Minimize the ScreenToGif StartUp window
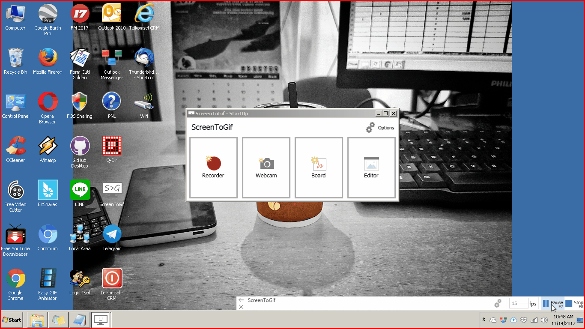Screen dimensions: 585x329 click(379, 114)
